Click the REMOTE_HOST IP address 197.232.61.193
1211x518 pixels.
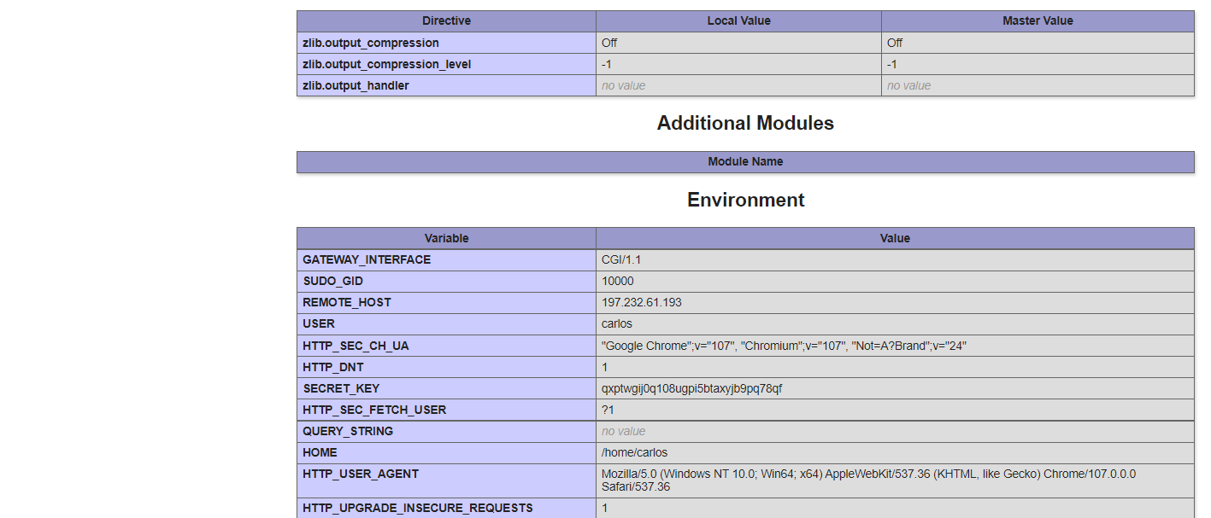[641, 302]
